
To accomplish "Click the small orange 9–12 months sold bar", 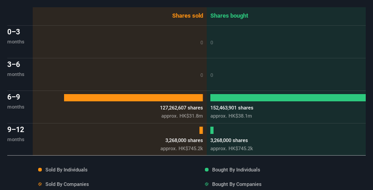I will tap(201, 130).
